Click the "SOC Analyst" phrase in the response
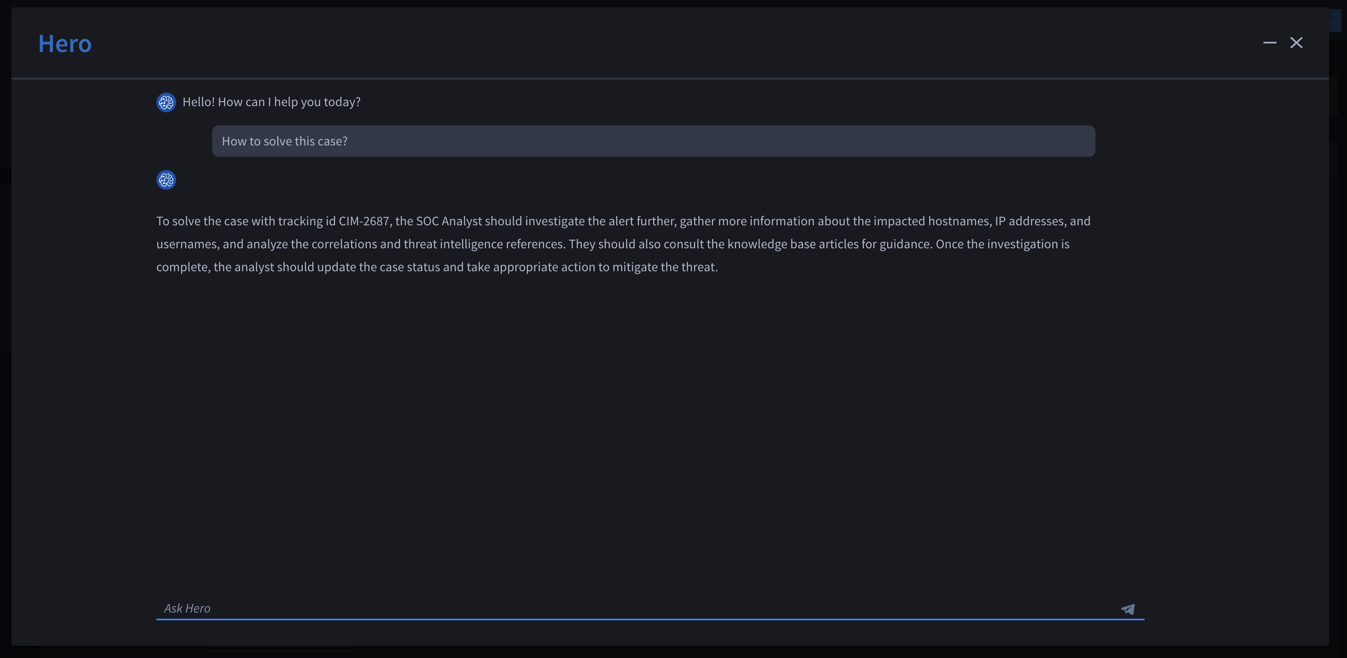 coord(449,221)
